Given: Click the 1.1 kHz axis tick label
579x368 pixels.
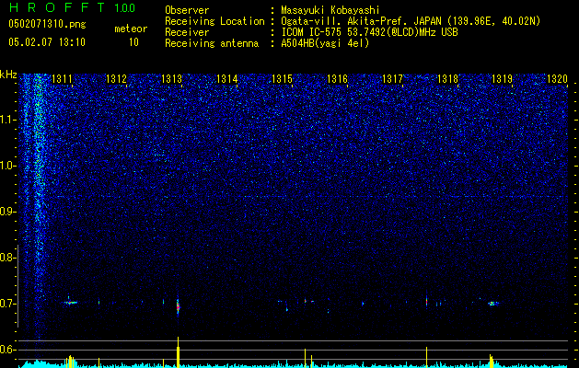Looking at the screenshot, I should 8,120.
